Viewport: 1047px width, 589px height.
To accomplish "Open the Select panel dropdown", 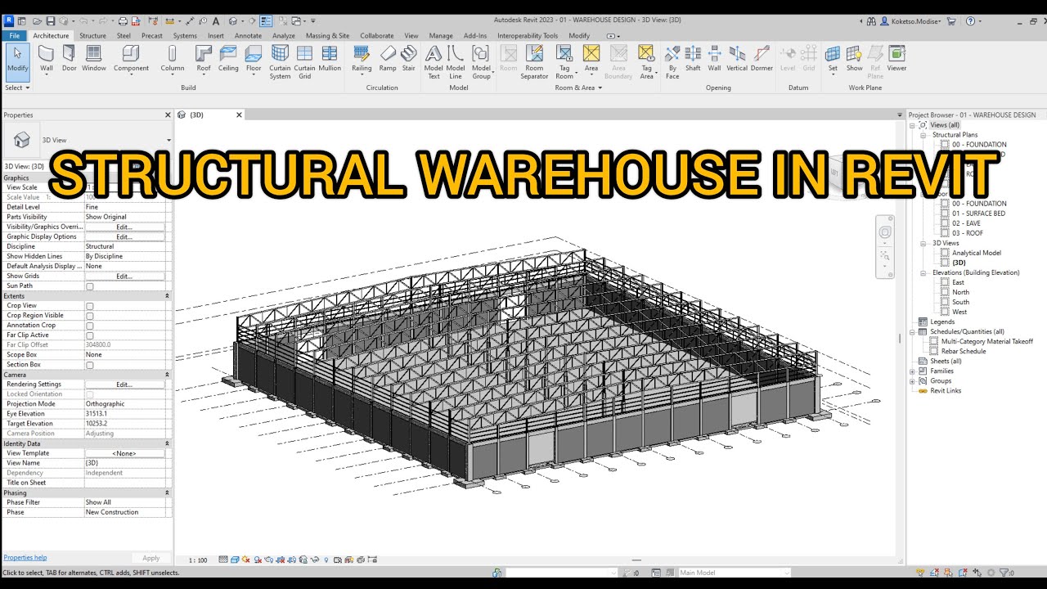I will pyautogui.click(x=17, y=88).
